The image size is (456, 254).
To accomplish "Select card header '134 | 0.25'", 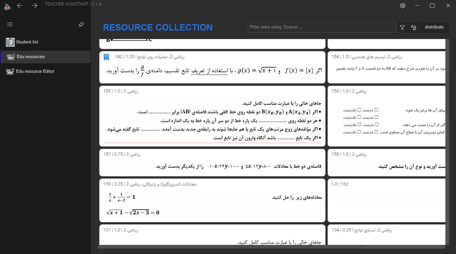I will (x=361, y=230).
